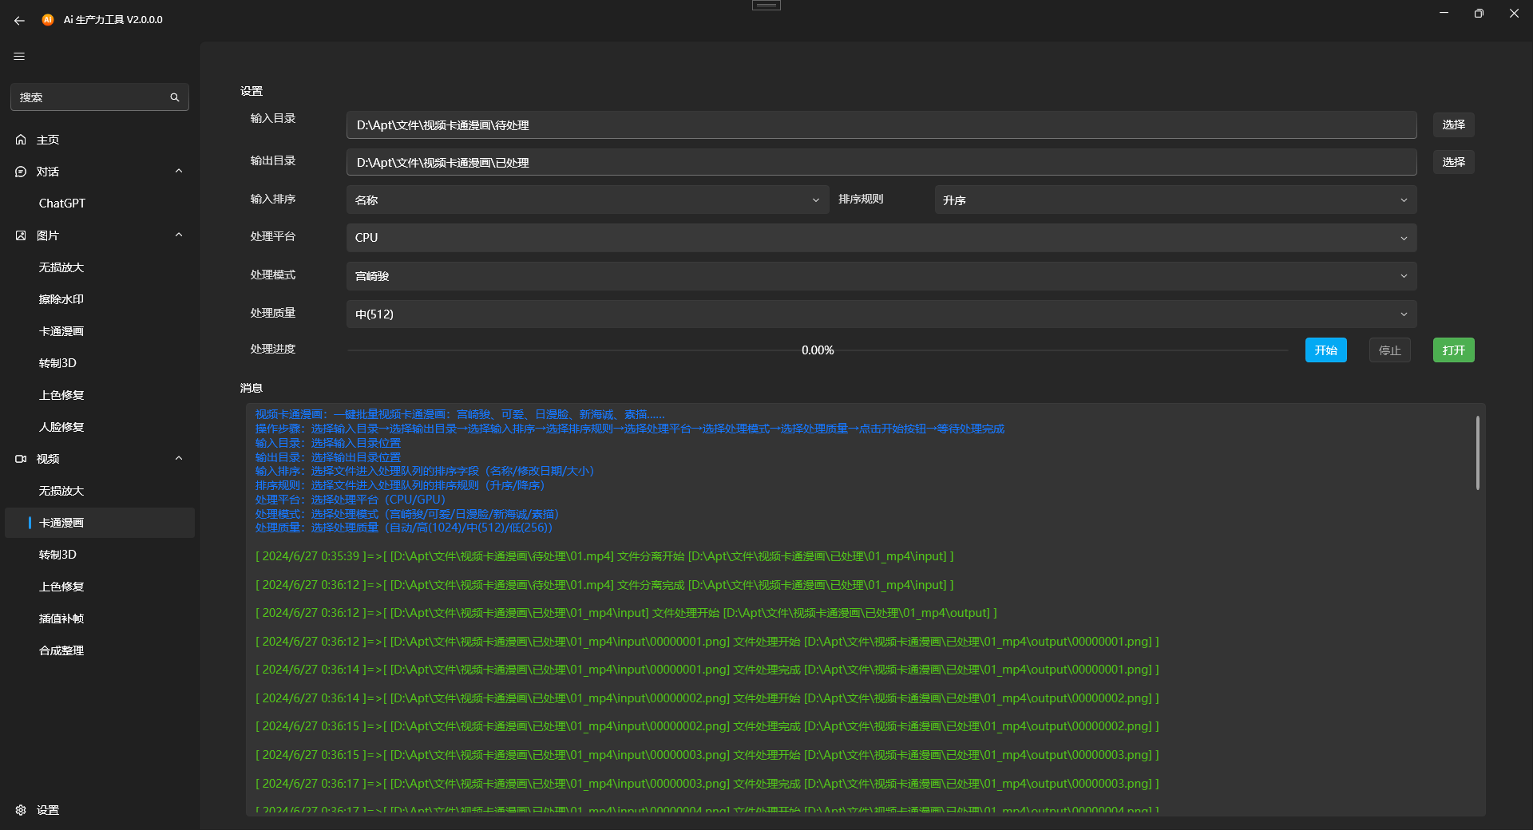
Task: Collapse the 视频 section chevron
Action: [179, 458]
